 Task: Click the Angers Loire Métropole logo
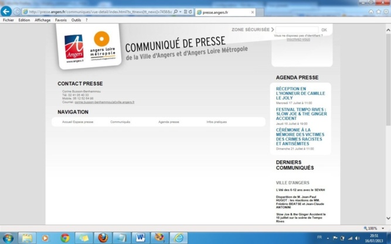coord(103,46)
